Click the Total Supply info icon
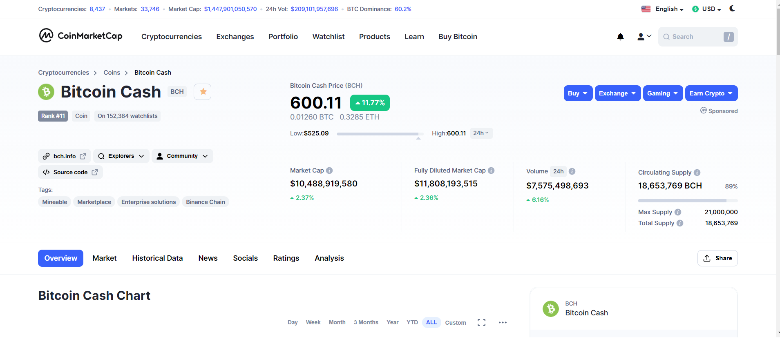 [x=680, y=223]
